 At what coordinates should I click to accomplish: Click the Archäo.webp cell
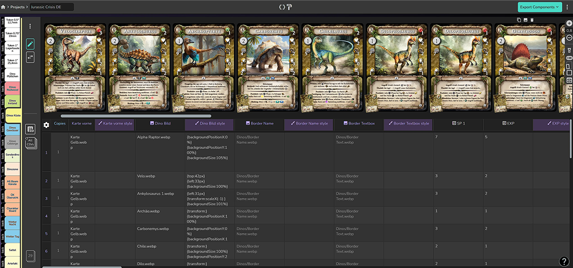[x=160, y=215]
